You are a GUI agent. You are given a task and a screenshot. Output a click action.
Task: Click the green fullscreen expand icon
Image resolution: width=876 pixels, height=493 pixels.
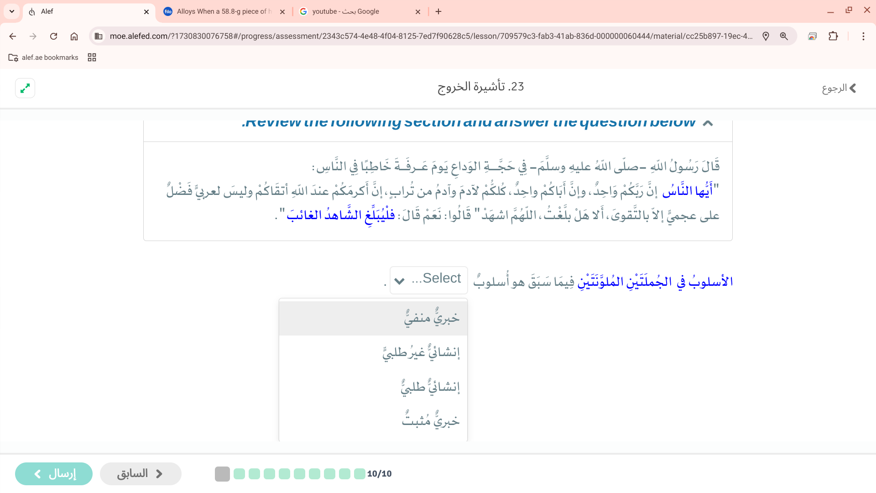tap(25, 88)
